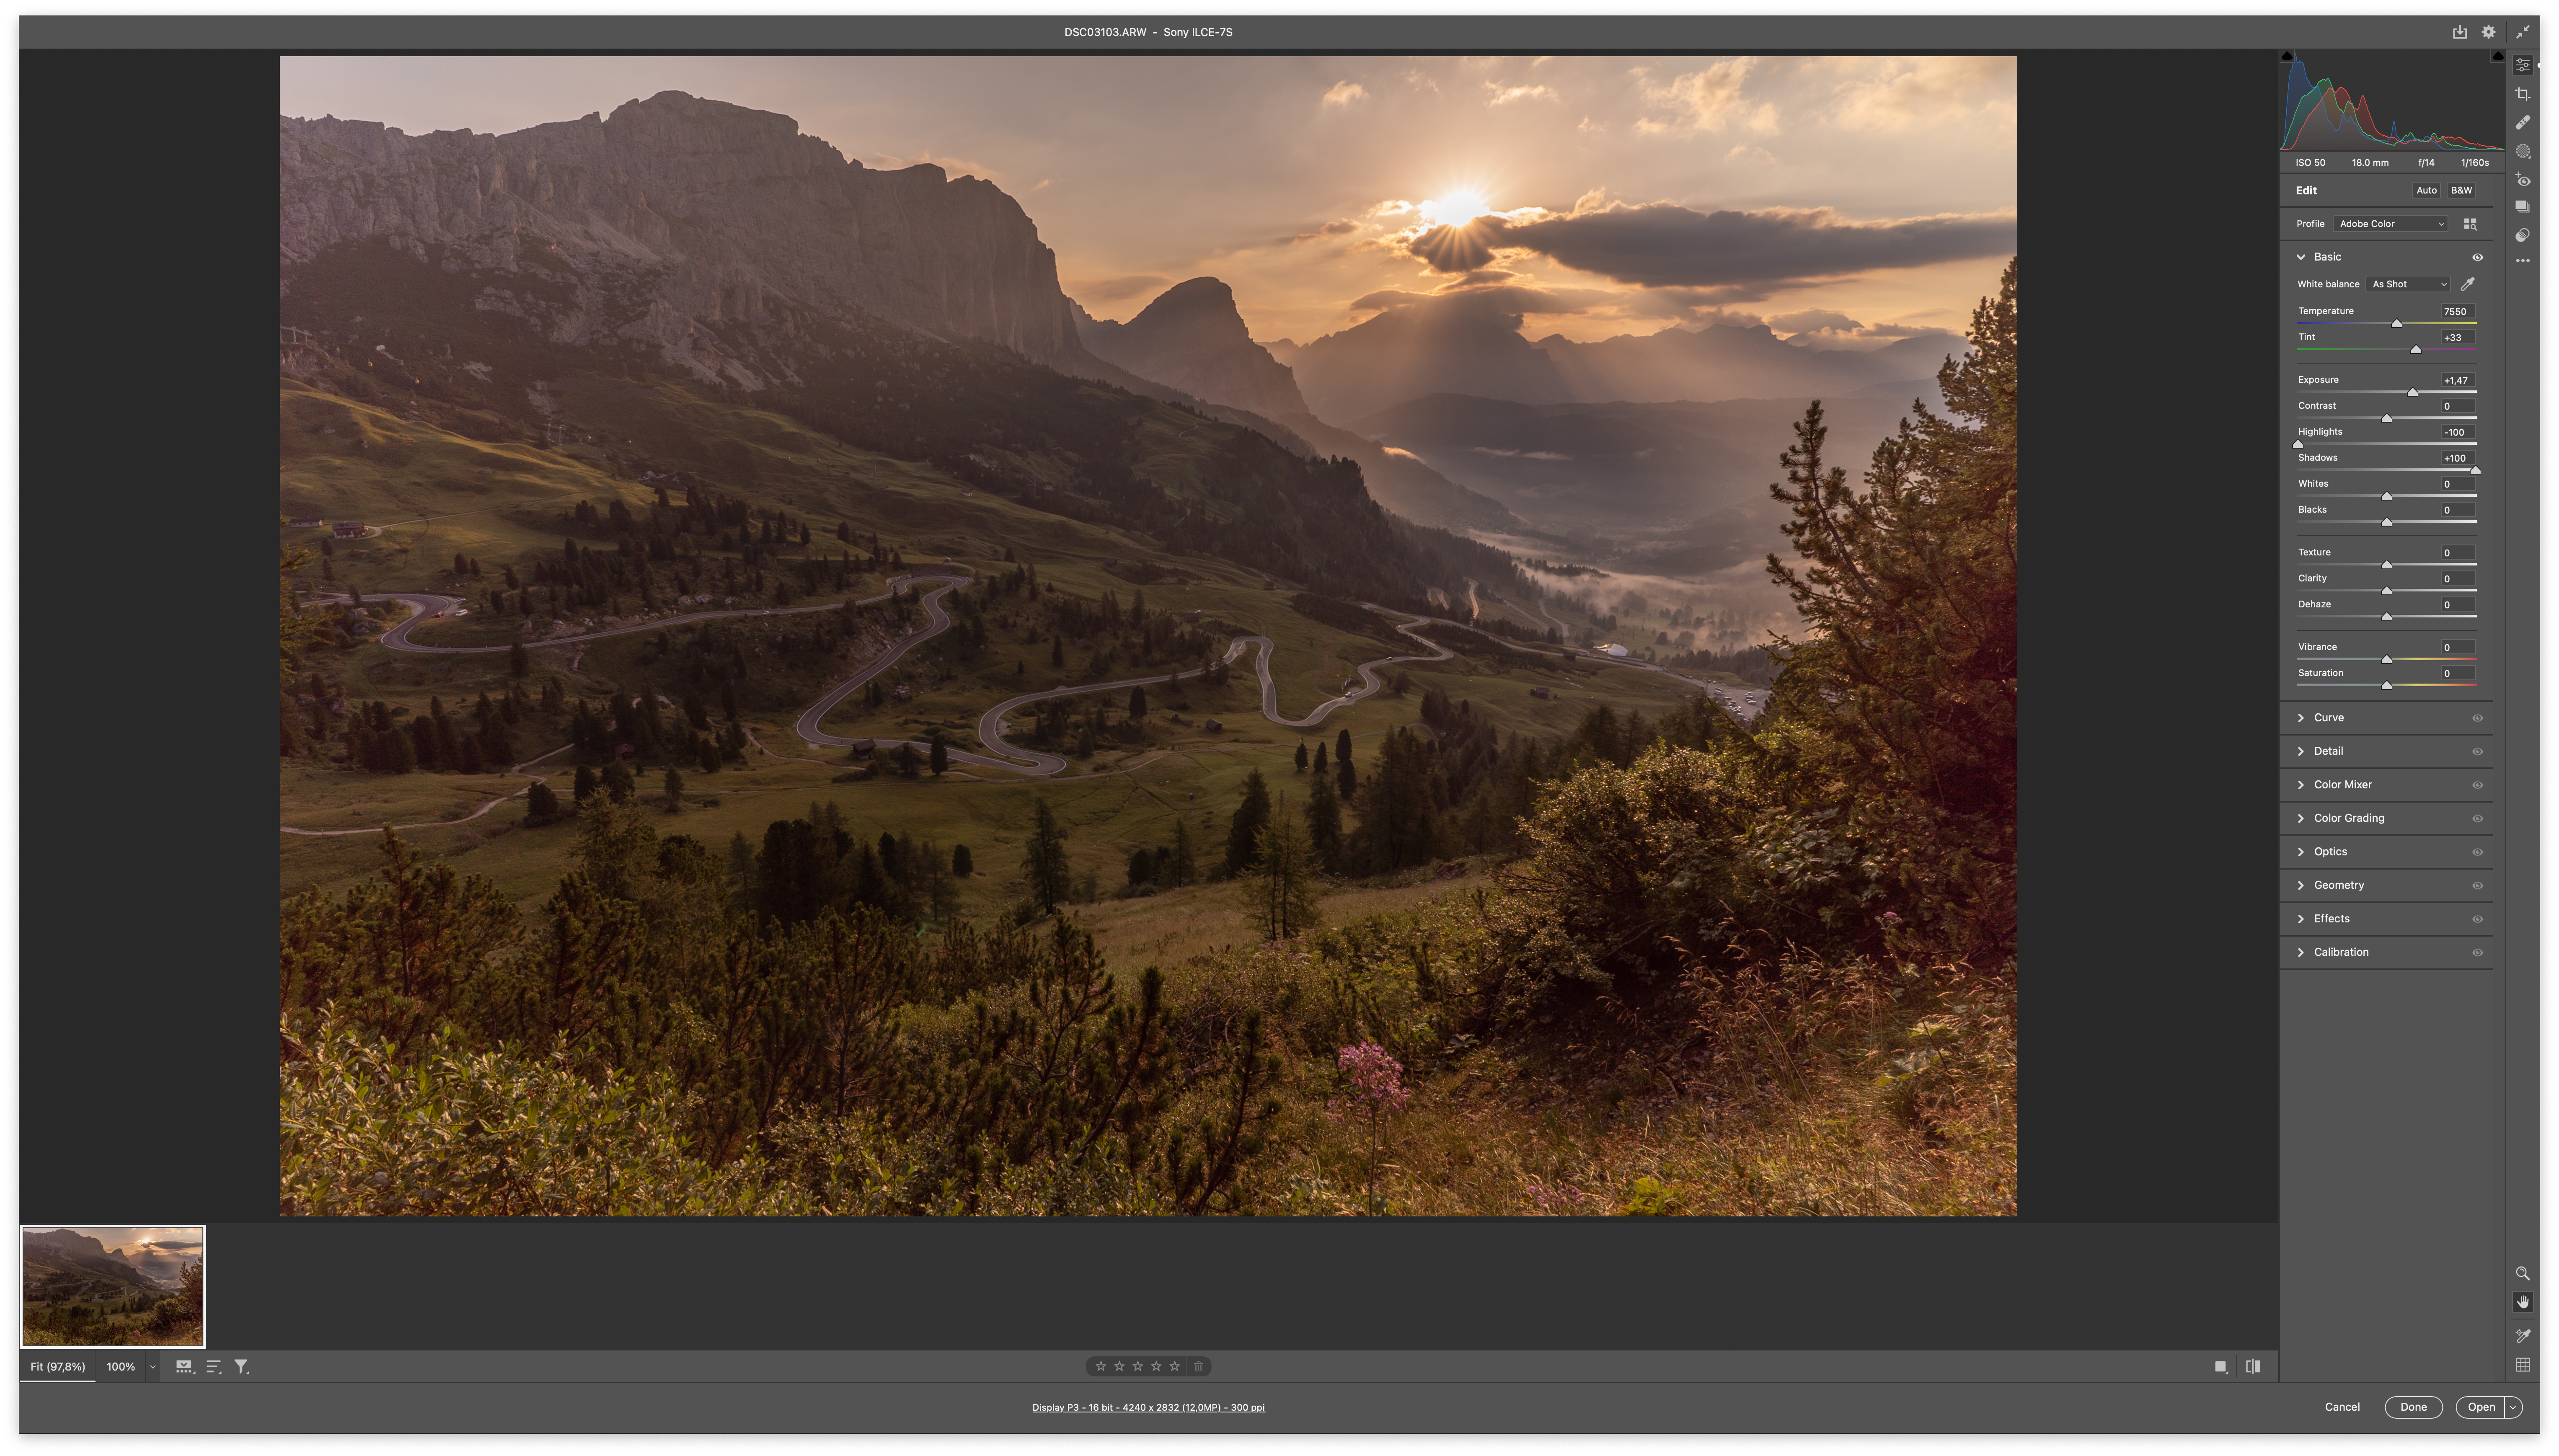Open the profile browser grid icon
Viewport: 2559px width, 1456px height.
coord(2470,224)
